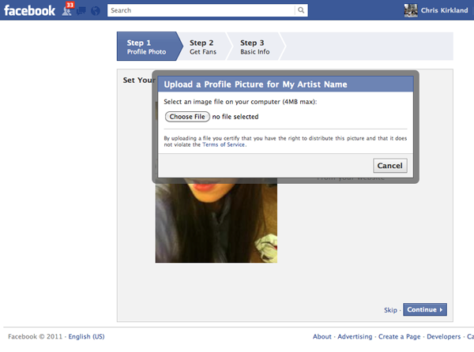Click the Skip link
The width and height of the screenshot is (474, 352).
coord(390,310)
